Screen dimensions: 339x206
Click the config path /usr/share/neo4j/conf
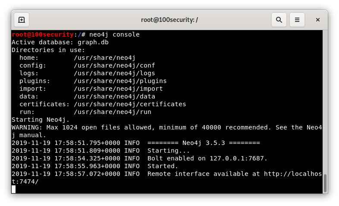pyautogui.click(x=114, y=65)
